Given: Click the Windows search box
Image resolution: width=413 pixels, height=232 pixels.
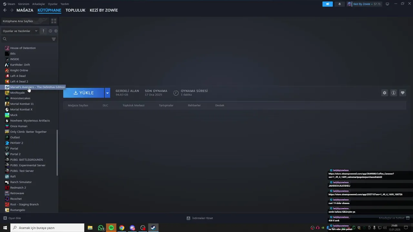Looking at the screenshot, I should pyautogui.click(x=47, y=228).
